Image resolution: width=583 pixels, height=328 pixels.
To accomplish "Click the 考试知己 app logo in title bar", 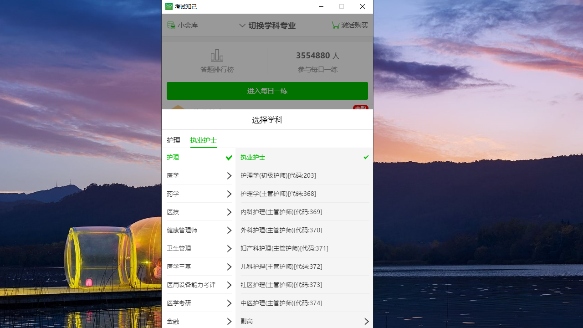I will [x=169, y=6].
